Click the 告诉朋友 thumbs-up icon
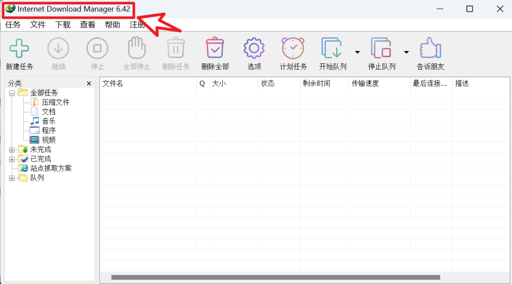Viewport: 512px width, 284px height. click(430, 48)
